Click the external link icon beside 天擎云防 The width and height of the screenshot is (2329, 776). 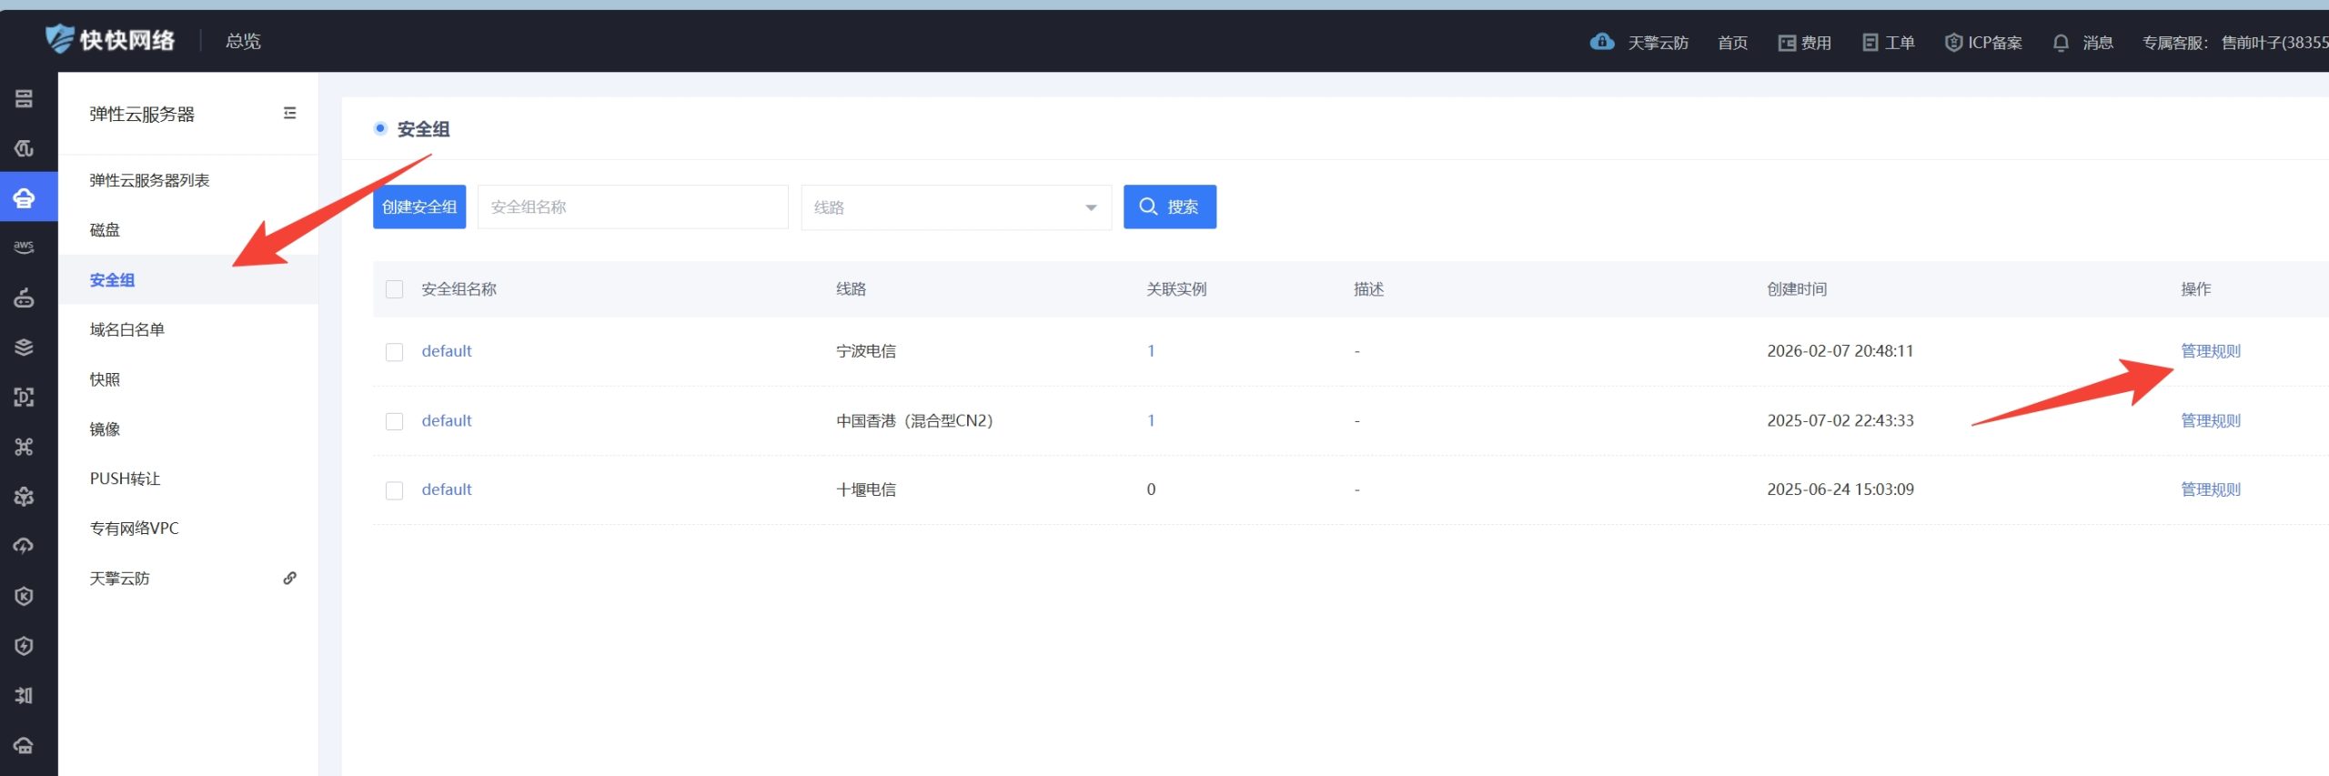[289, 579]
